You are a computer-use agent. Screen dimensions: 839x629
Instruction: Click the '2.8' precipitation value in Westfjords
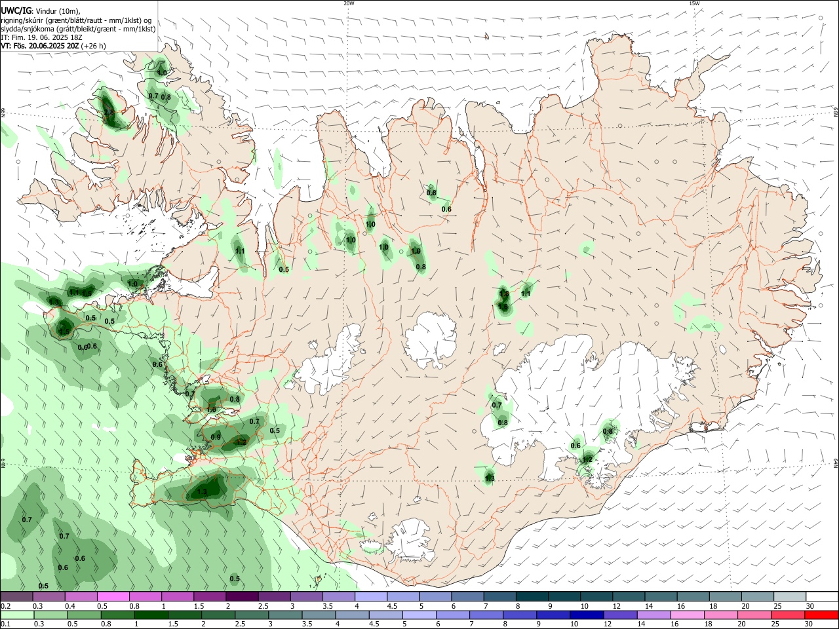click(109, 113)
